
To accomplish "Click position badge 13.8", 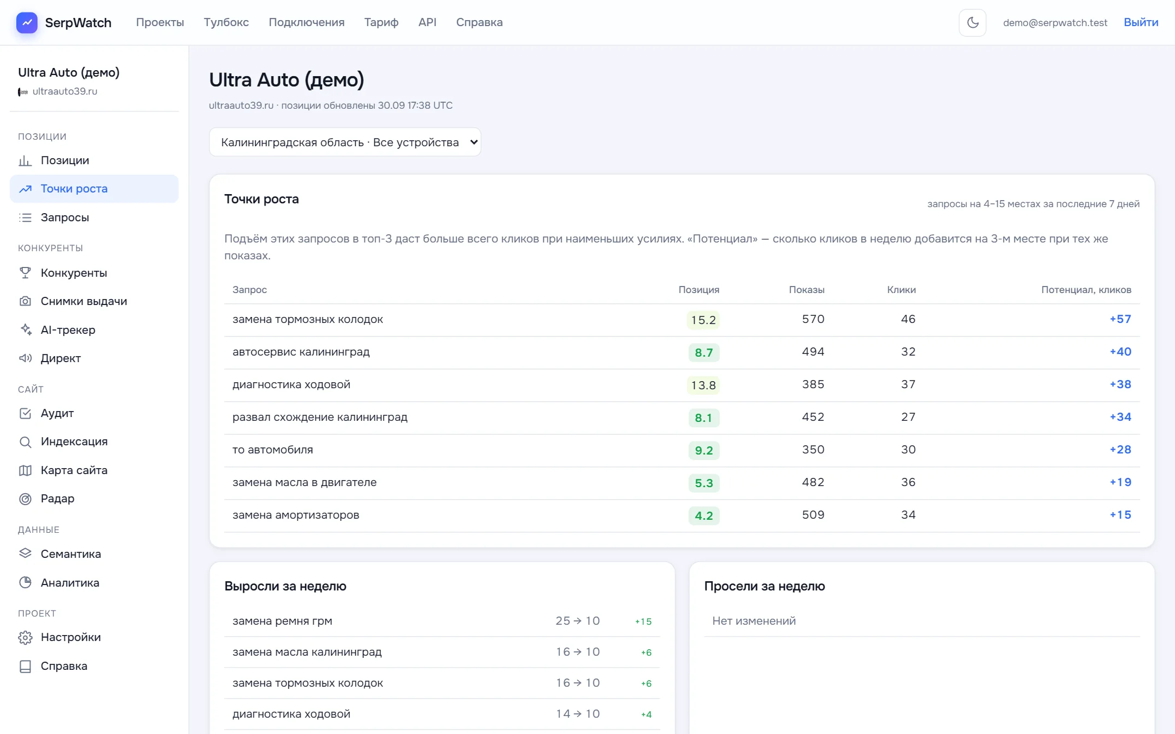I will click(703, 385).
